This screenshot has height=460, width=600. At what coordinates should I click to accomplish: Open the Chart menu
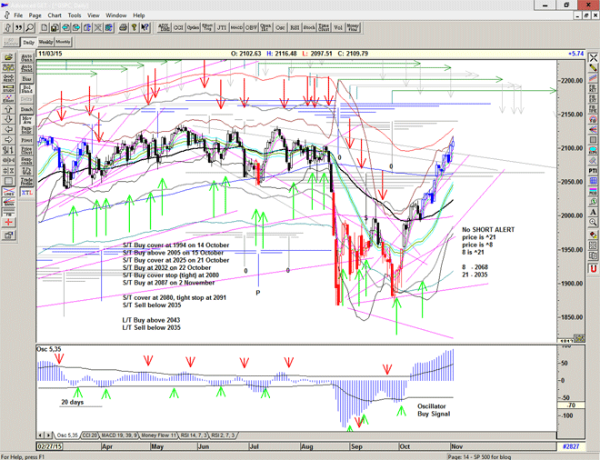tap(54, 15)
